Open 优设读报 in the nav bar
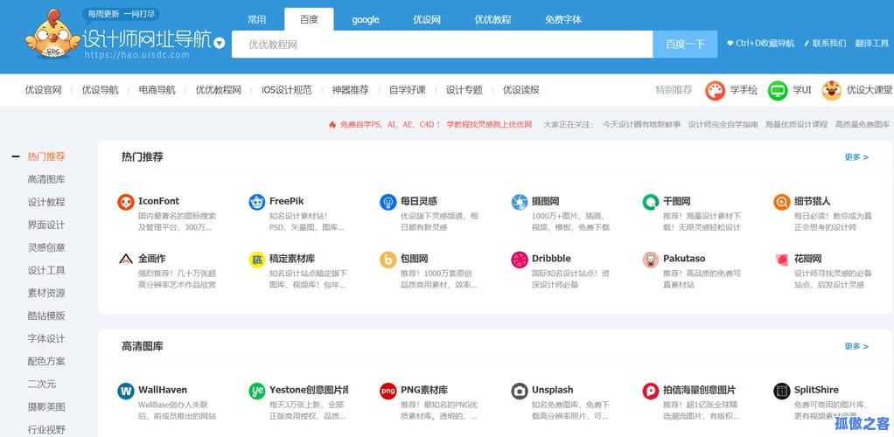The height and width of the screenshot is (437, 894). [x=521, y=90]
